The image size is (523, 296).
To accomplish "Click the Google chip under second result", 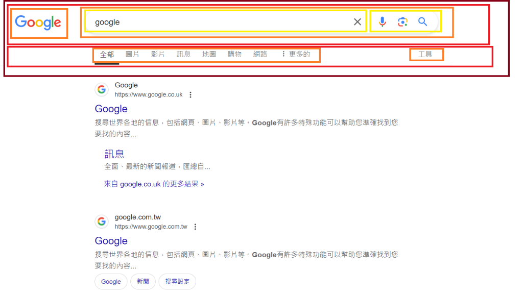I will [111, 282].
